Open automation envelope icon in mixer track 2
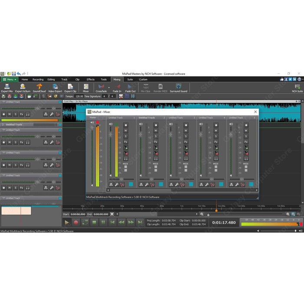Image resolution: width=304 pixels, height=304 pixels. click(x=152, y=185)
